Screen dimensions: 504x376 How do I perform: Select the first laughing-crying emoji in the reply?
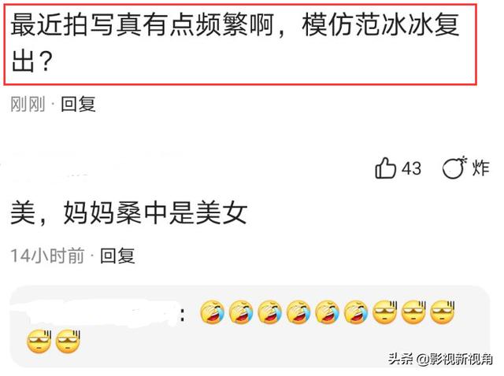(x=212, y=311)
